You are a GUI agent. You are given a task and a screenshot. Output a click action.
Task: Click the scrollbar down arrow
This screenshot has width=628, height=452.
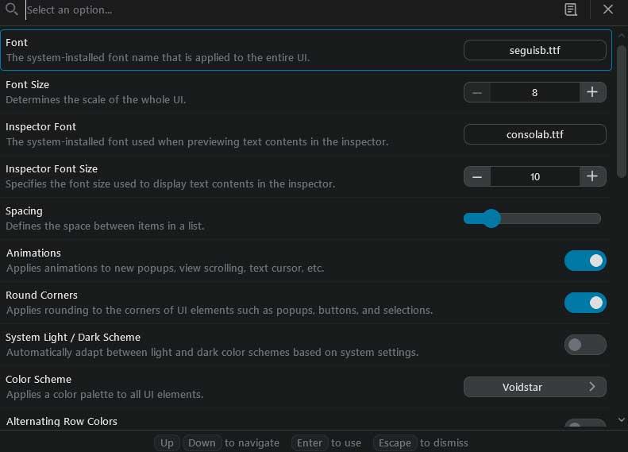[x=621, y=420]
